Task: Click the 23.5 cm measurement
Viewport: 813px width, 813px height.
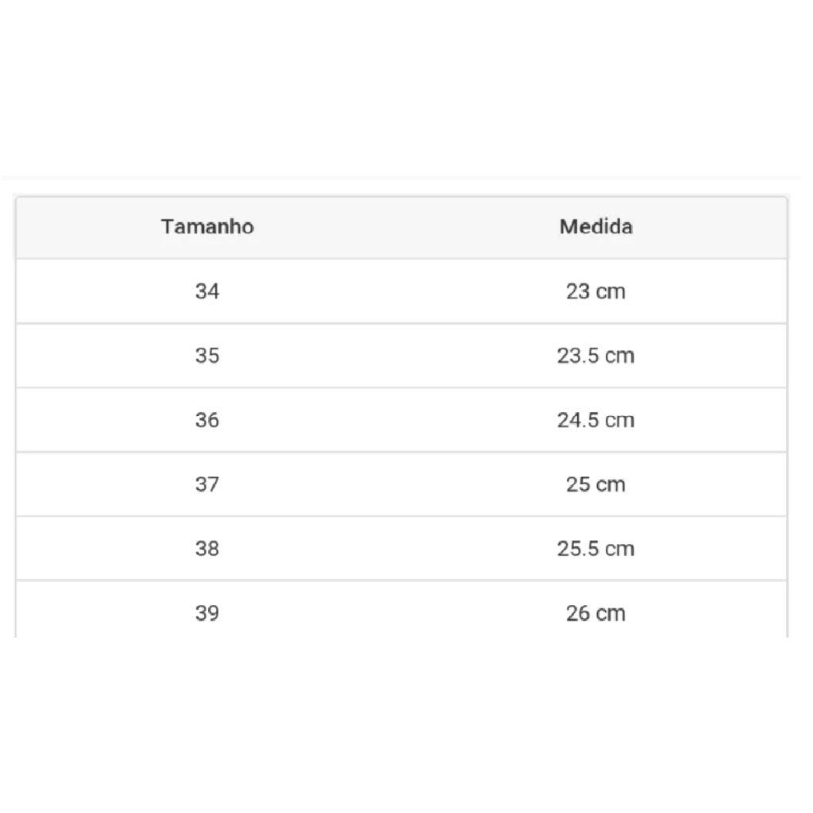Action: coord(595,356)
